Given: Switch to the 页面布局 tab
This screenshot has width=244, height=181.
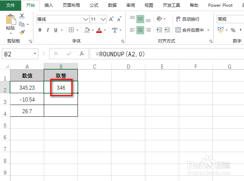Looking at the screenshot, I should click(x=71, y=5).
